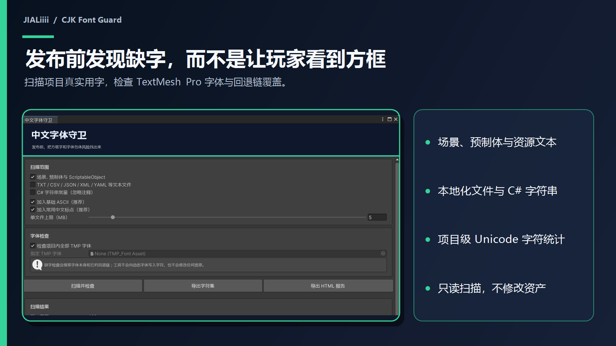Click the 项目级 Unicode 字符统计 bullet
Image resolution: width=616 pixels, height=346 pixels.
point(501,240)
